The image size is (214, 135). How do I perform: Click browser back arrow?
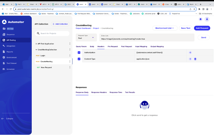point(3,9)
